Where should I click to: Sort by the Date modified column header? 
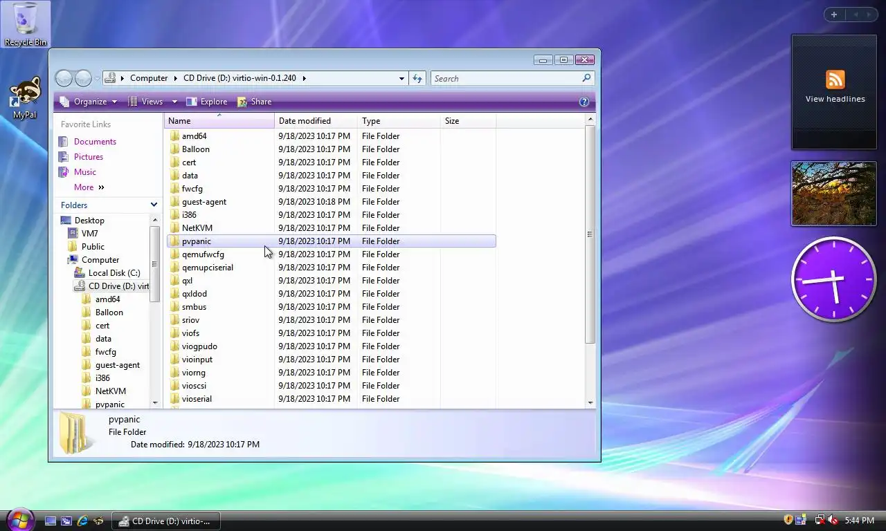pyautogui.click(x=316, y=121)
